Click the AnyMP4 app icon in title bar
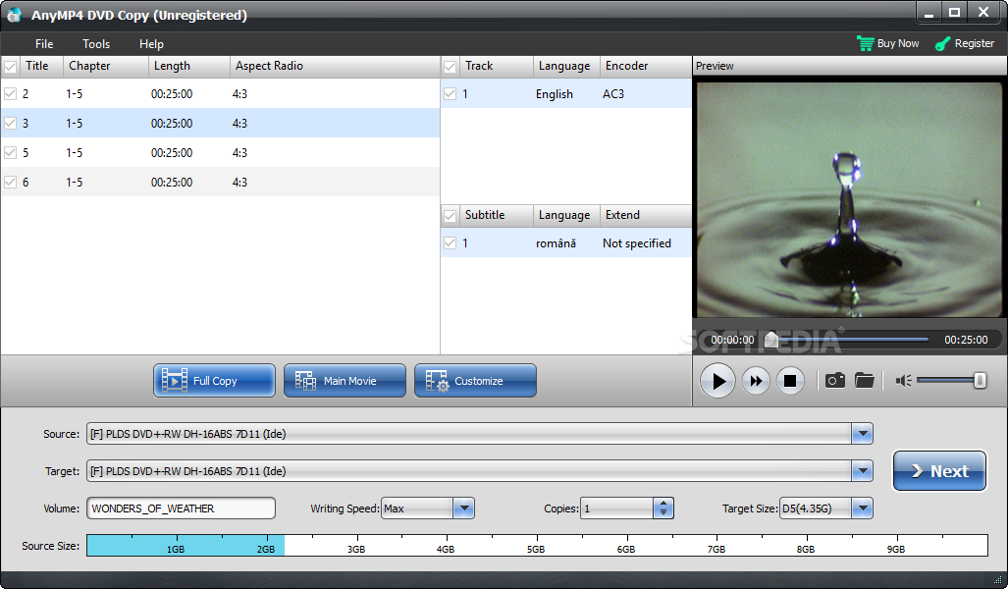 [x=15, y=15]
